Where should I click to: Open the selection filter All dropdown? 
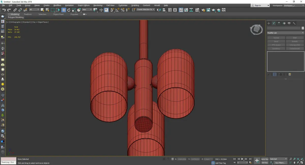click(x=34, y=10)
